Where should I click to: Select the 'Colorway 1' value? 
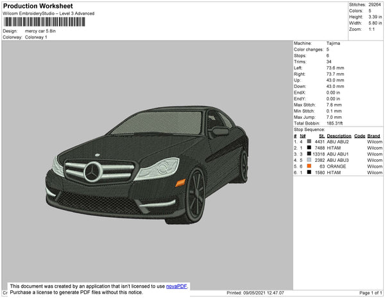36,37
